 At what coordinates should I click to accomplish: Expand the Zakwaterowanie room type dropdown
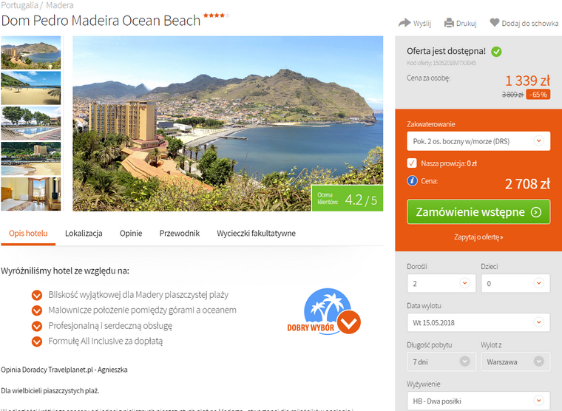tap(478, 141)
